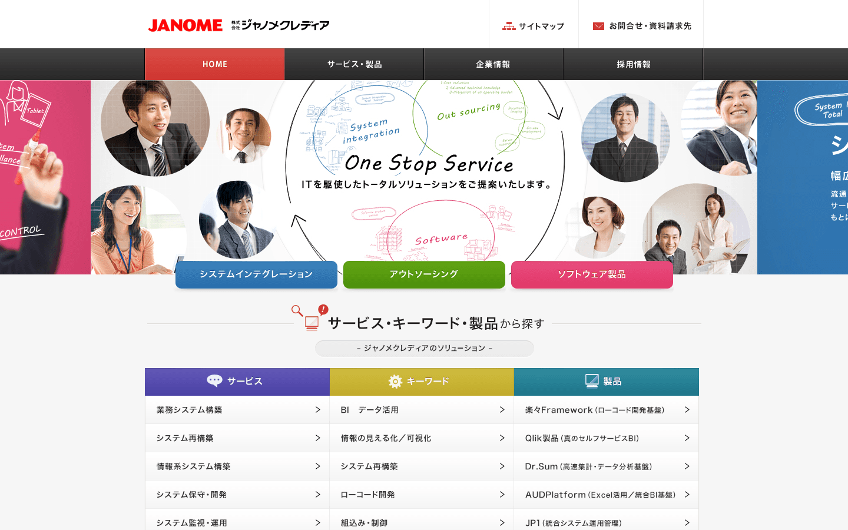This screenshot has height=530, width=848.
Task: Expand the Qlik製品 row arrow
Action: pos(687,438)
